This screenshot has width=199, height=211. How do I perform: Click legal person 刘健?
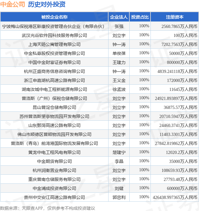click(x=119, y=188)
